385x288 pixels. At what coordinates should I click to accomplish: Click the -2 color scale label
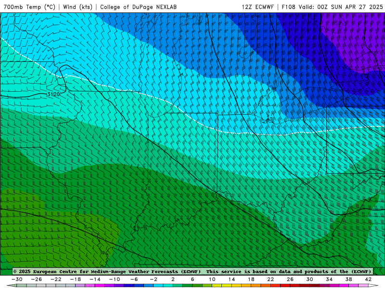click(154, 279)
